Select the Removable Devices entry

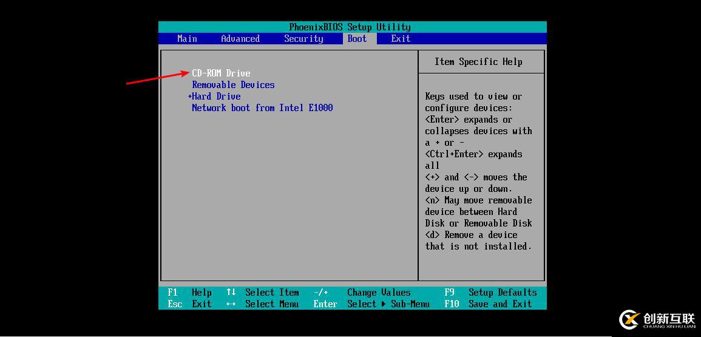(233, 84)
